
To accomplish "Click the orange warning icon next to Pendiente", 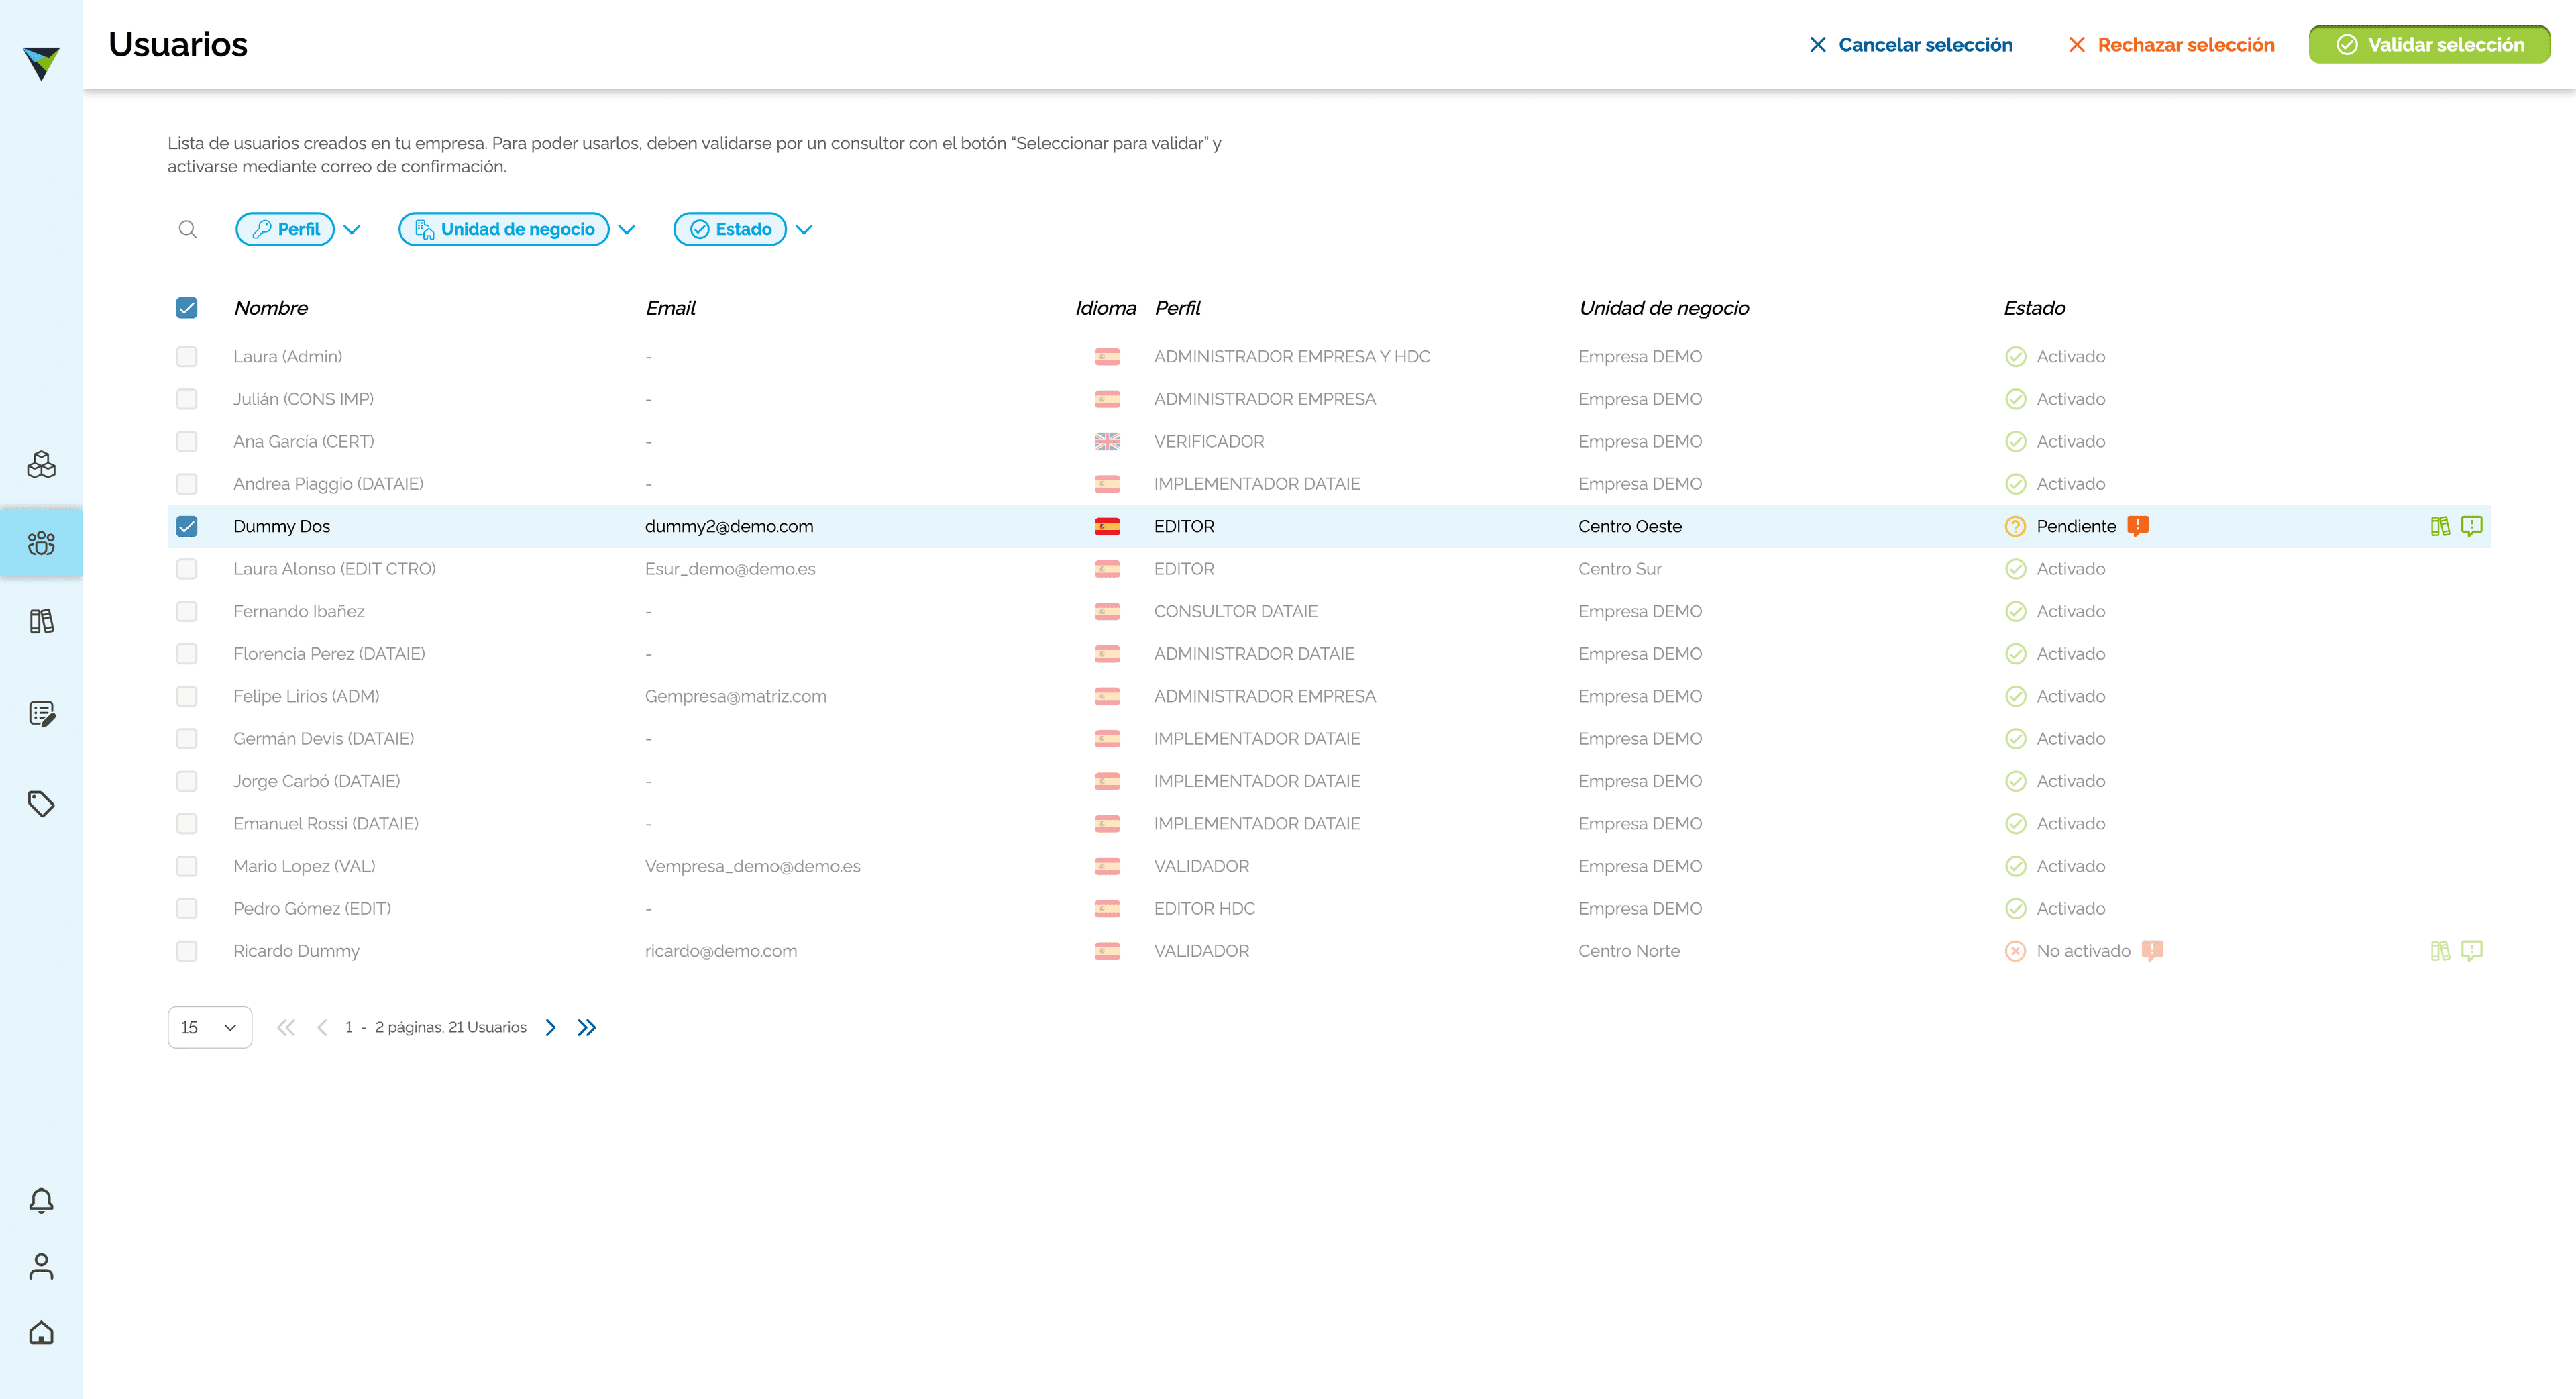I will (2138, 526).
